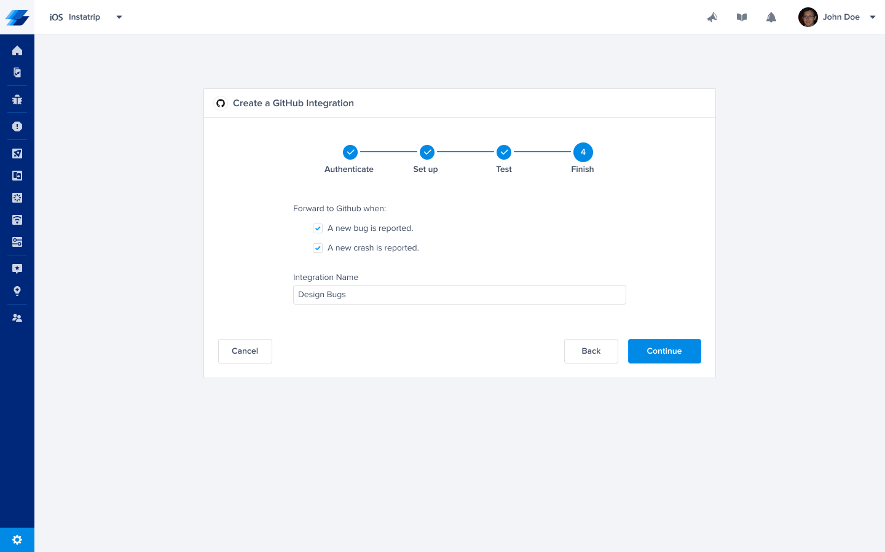Open the loading spinner icon in sidebar
Image resolution: width=885 pixels, height=552 pixels.
click(17, 198)
